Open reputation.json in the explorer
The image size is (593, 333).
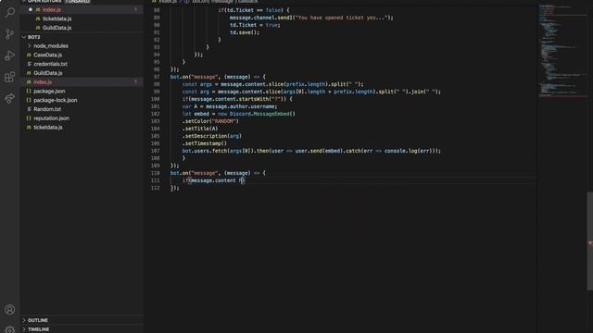click(52, 118)
